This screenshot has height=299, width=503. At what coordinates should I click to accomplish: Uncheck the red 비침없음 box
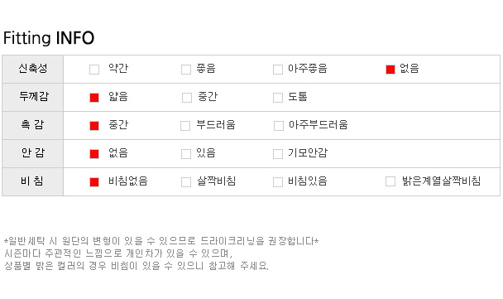tap(94, 182)
